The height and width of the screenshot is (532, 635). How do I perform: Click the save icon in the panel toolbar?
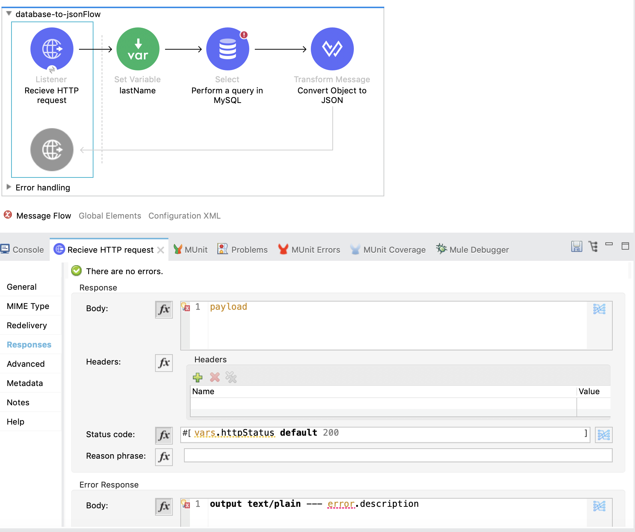coord(576,247)
